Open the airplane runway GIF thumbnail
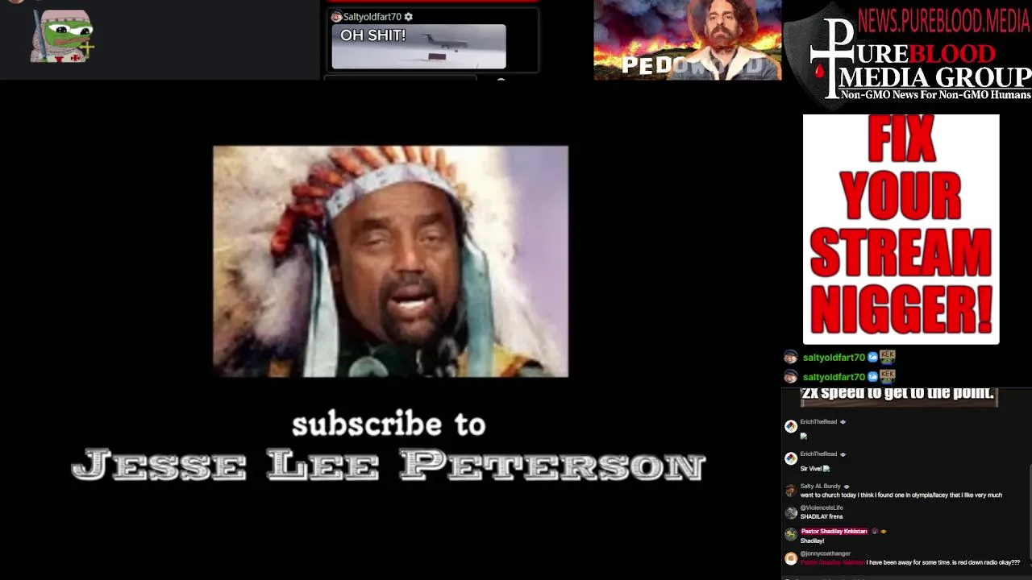 pyautogui.click(x=418, y=47)
